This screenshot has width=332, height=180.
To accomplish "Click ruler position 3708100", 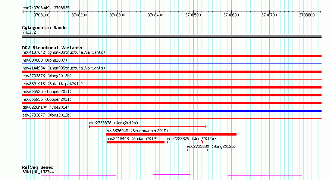I will [x=41, y=15].
